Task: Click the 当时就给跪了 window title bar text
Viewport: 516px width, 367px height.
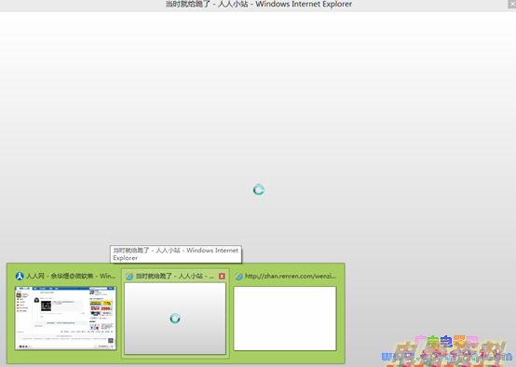Action: click(x=259, y=5)
